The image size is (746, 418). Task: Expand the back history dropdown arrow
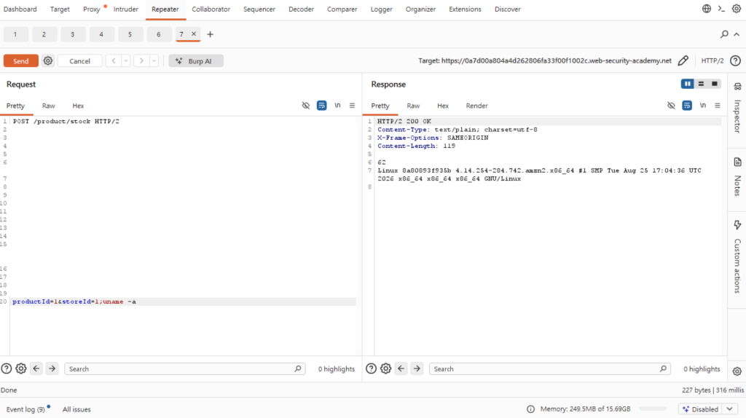(125, 61)
